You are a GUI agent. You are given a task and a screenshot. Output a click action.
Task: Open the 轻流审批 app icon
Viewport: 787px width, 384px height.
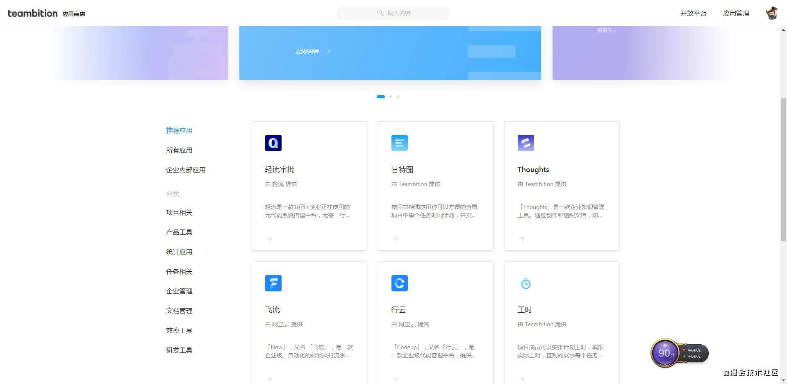click(273, 143)
